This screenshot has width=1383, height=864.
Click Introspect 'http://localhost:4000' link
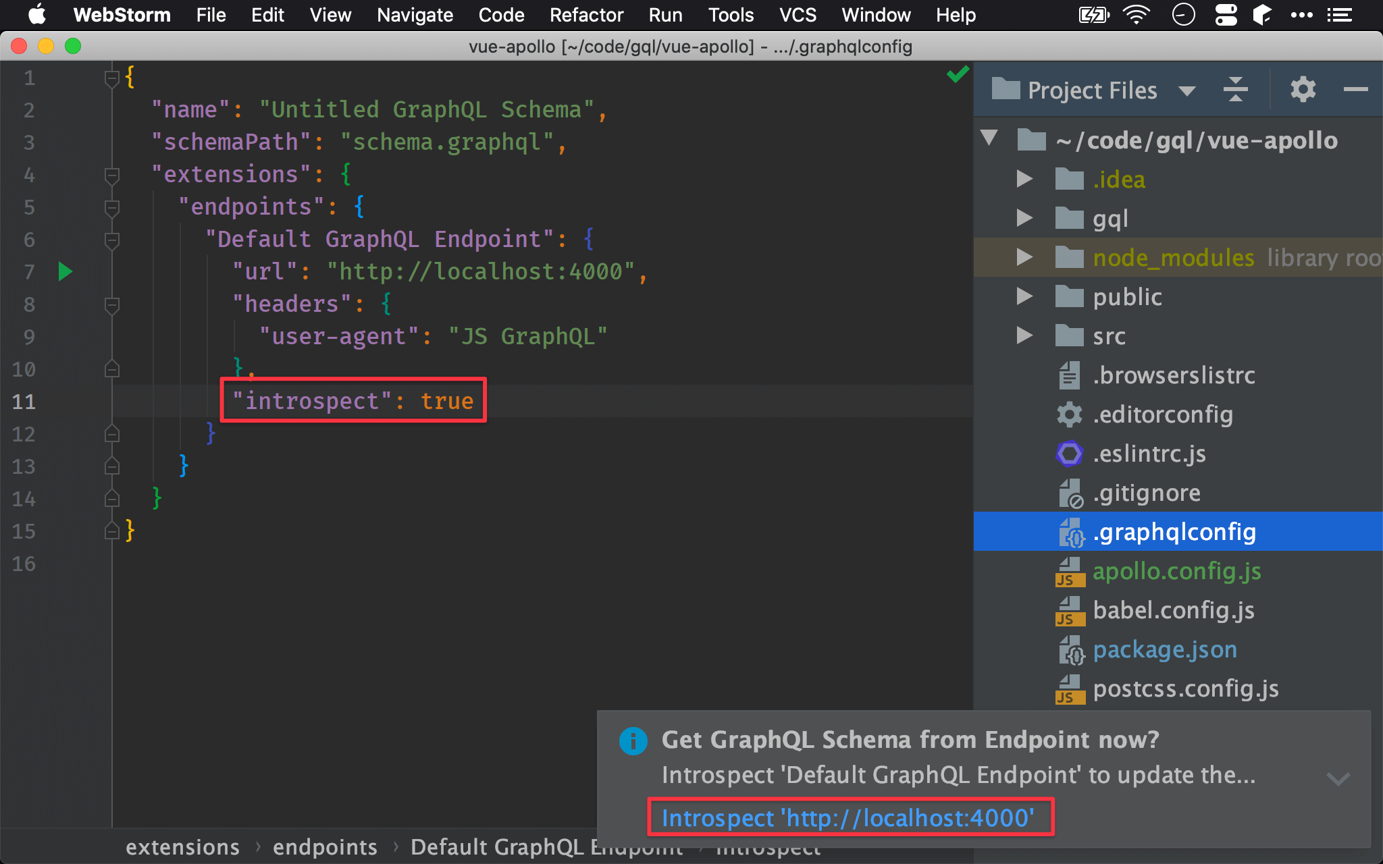coord(847,818)
